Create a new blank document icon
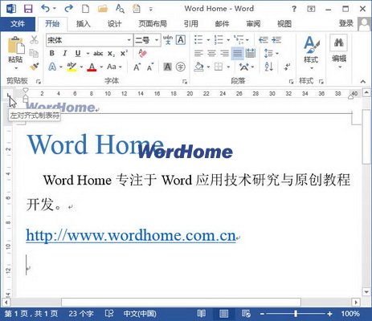This screenshot has height=321, width=372. tap(85, 9)
